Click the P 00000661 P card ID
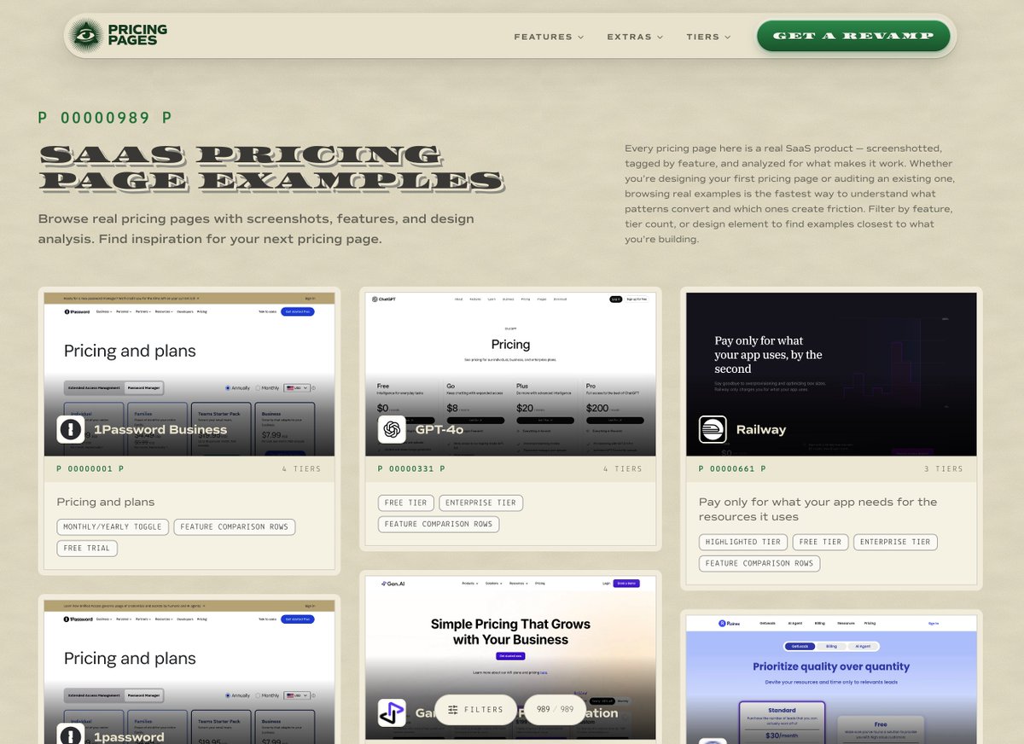Viewport: 1024px width, 744px height. click(x=732, y=468)
